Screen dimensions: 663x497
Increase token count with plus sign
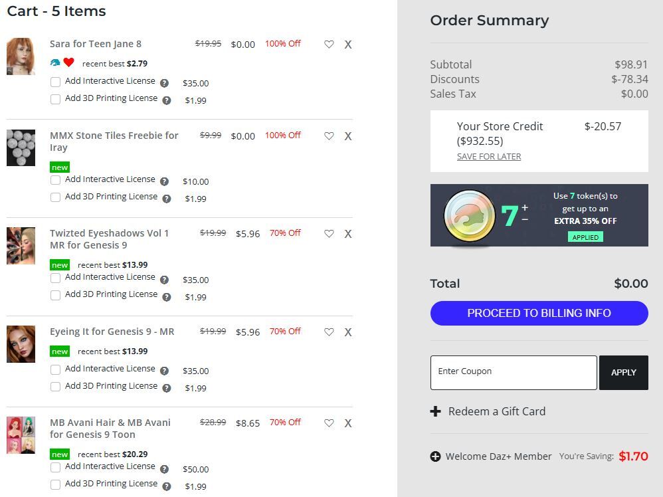point(525,207)
